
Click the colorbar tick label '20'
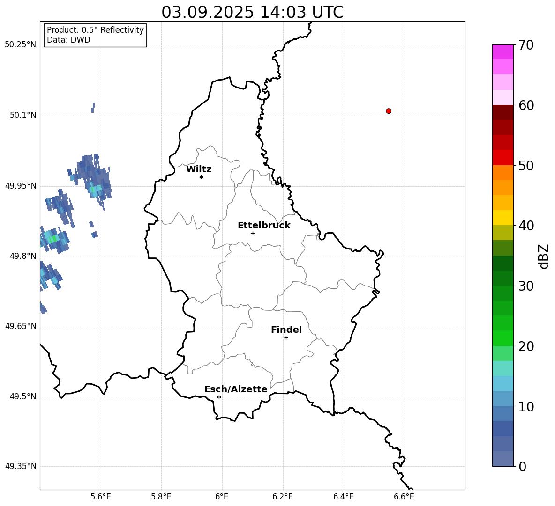point(526,346)
